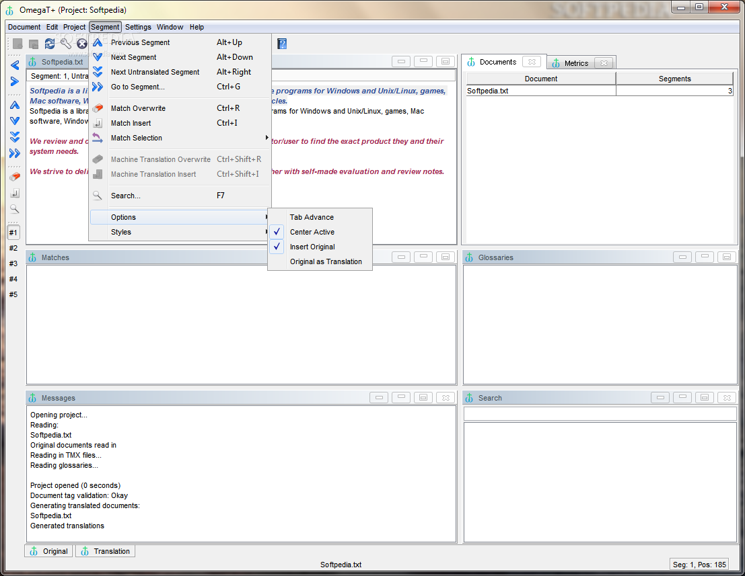Enable Original as Translation option

click(x=320, y=261)
